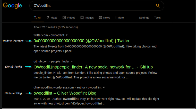Screen dimensions: 196x109
Task: Click the Maps pin icon
Action: (48, 18)
